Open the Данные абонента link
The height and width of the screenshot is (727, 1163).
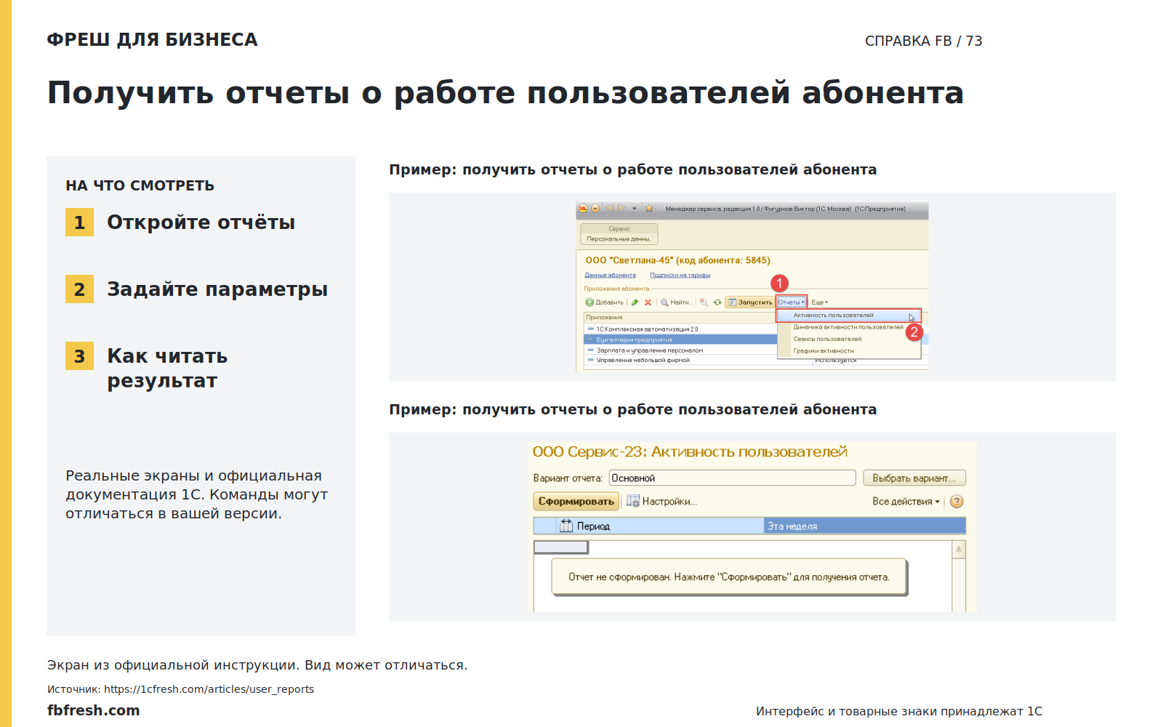(x=610, y=275)
